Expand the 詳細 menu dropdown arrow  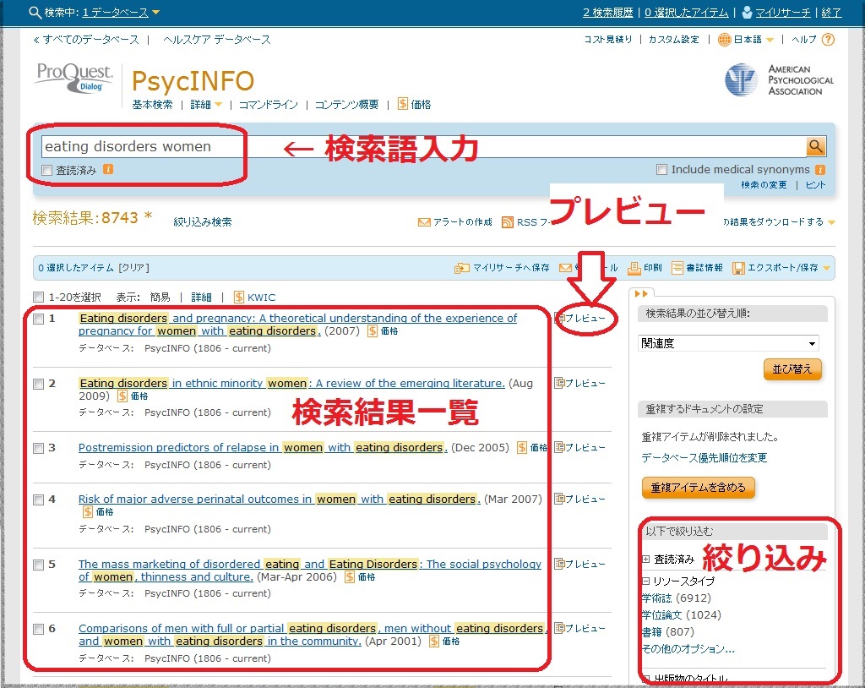click(219, 104)
